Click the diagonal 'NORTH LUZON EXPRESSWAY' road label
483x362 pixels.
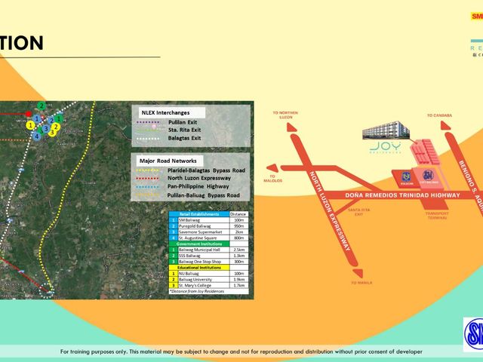pos(330,211)
